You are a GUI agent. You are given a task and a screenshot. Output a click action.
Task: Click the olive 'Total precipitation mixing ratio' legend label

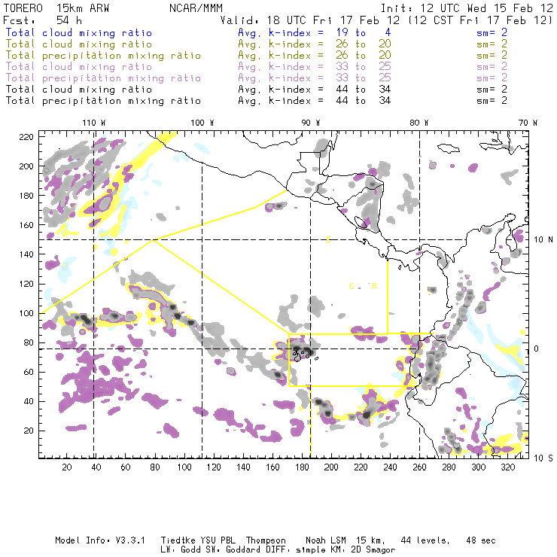tap(103, 56)
